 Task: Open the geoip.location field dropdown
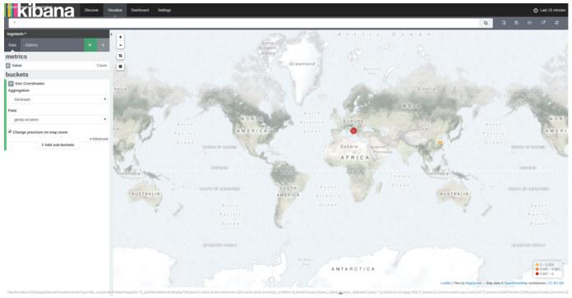tap(58, 119)
